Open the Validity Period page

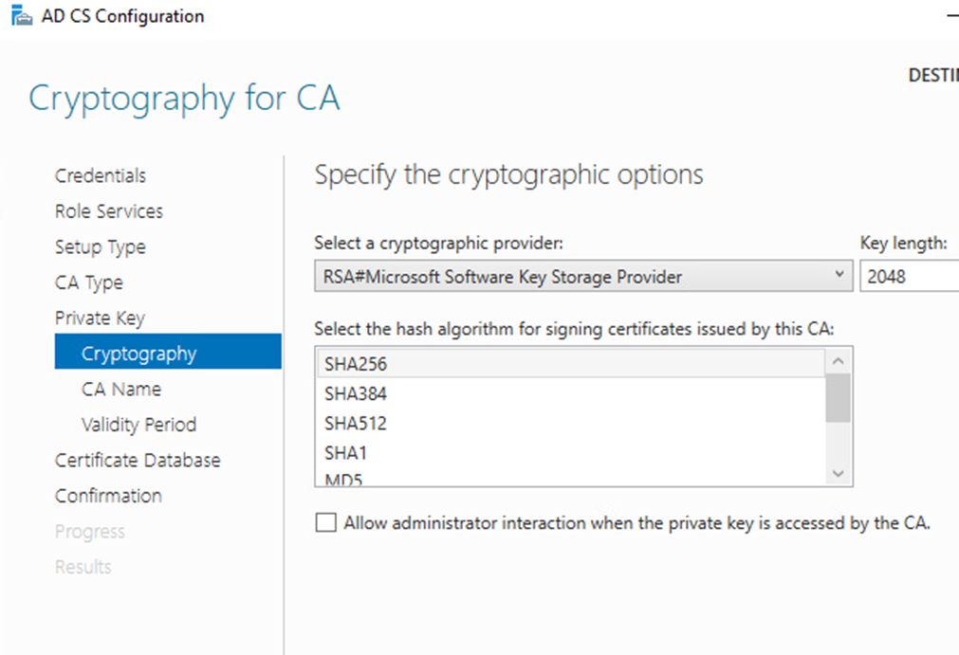(138, 425)
